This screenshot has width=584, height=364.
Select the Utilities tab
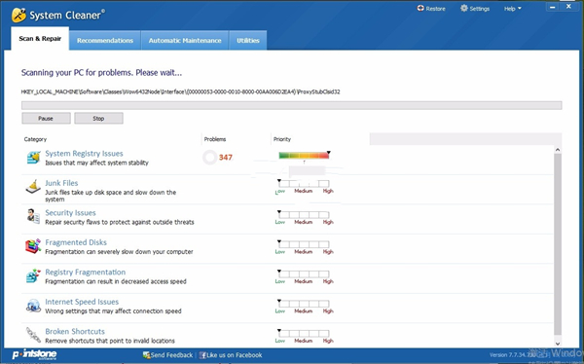pos(248,40)
